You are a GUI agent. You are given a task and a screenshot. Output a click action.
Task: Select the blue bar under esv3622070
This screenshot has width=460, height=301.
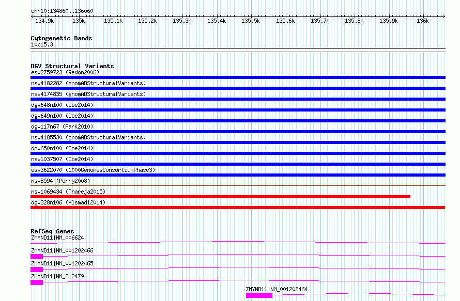pos(238,175)
